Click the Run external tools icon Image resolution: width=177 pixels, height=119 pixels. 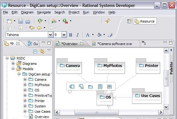65,21
